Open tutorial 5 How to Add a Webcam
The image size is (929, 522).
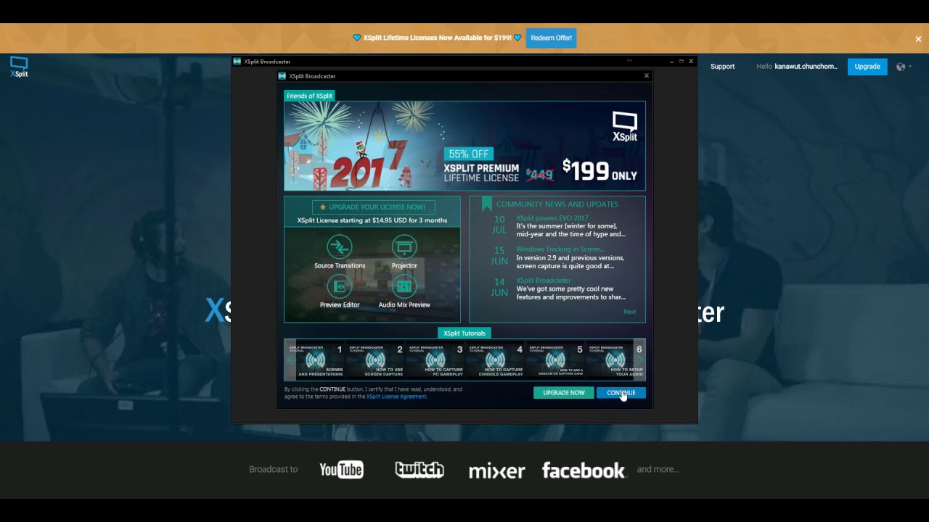[x=556, y=360]
